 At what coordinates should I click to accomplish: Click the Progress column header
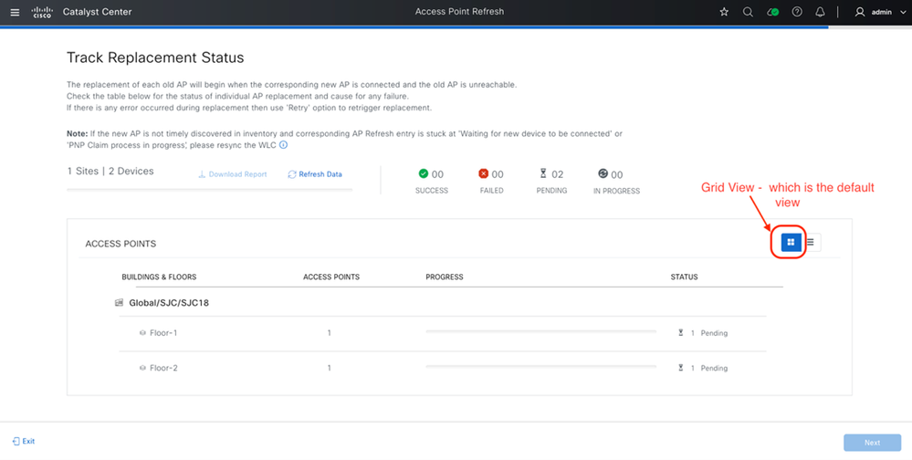pos(445,277)
